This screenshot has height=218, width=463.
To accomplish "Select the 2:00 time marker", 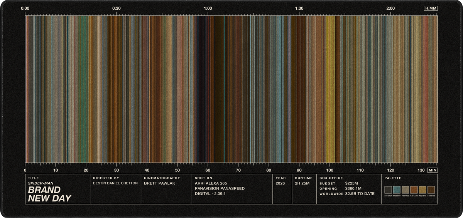I will point(390,8).
